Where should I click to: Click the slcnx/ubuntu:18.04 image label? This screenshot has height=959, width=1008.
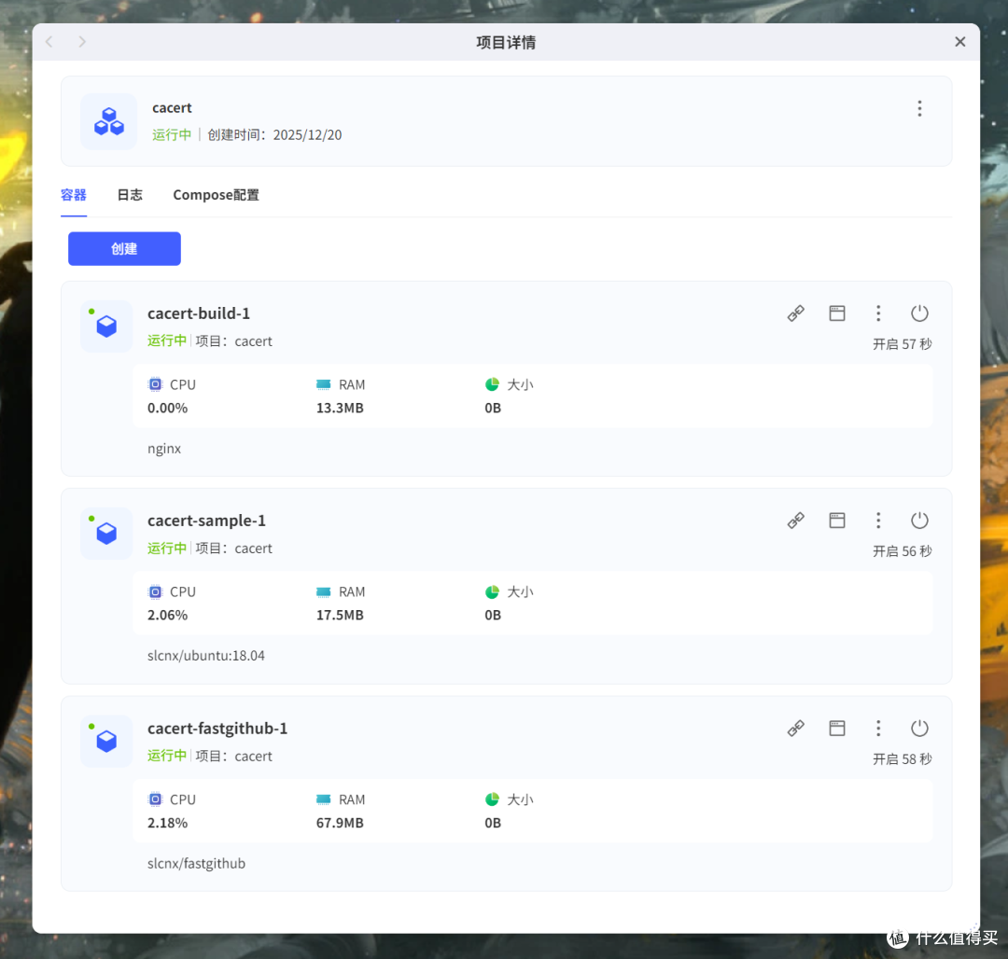pyautogui.click(x=205, y=656)
